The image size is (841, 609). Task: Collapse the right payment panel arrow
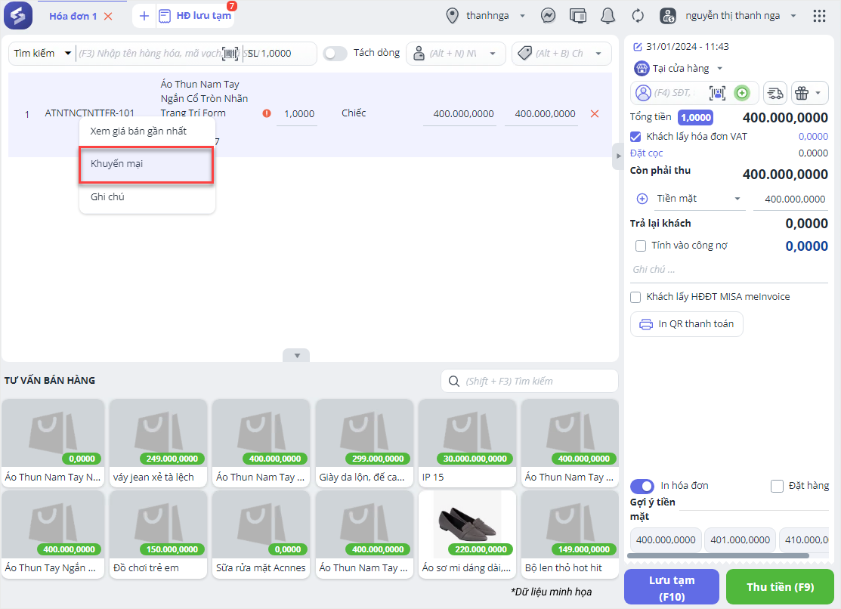click(618, 156)
